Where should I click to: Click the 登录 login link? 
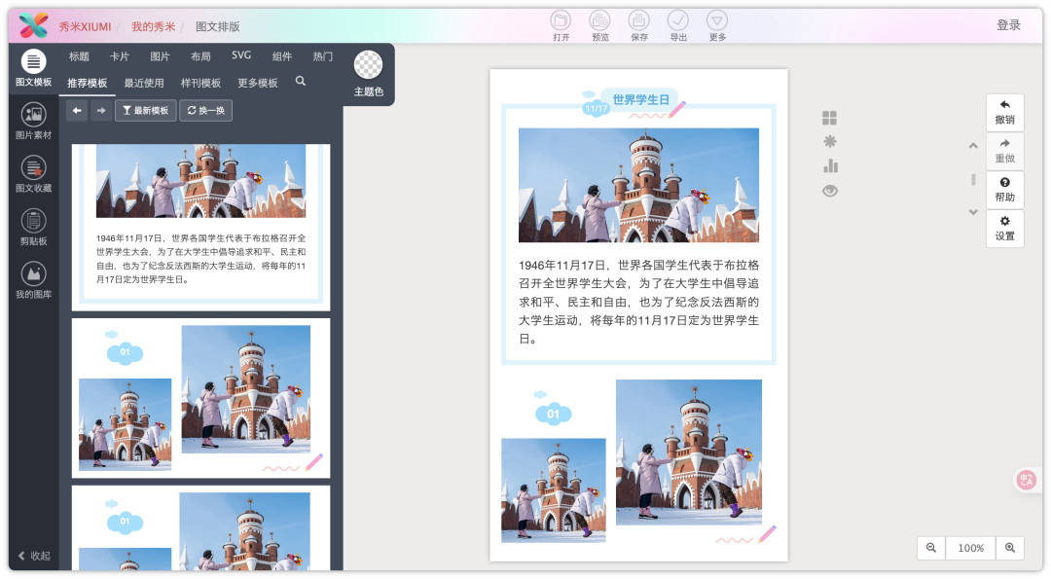click(1008, 25)
